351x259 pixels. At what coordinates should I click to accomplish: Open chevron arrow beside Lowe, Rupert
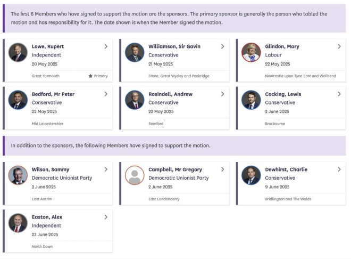point(106,46)
